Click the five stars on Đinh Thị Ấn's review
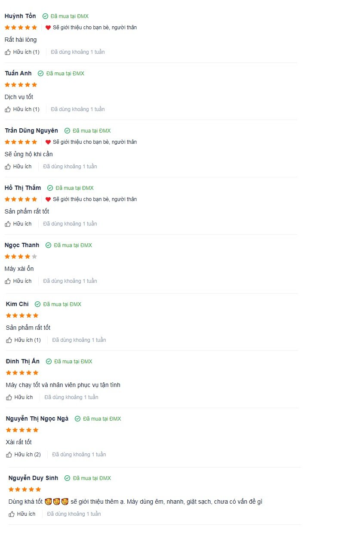 (22, 373)
